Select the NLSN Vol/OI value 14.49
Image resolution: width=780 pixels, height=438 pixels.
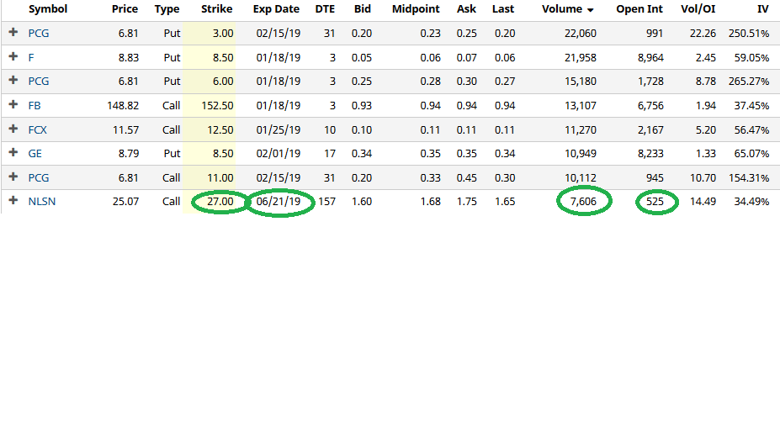703,202
